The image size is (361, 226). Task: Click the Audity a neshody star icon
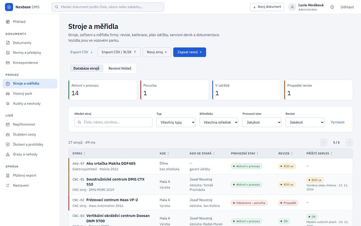(x=8, y=104)
